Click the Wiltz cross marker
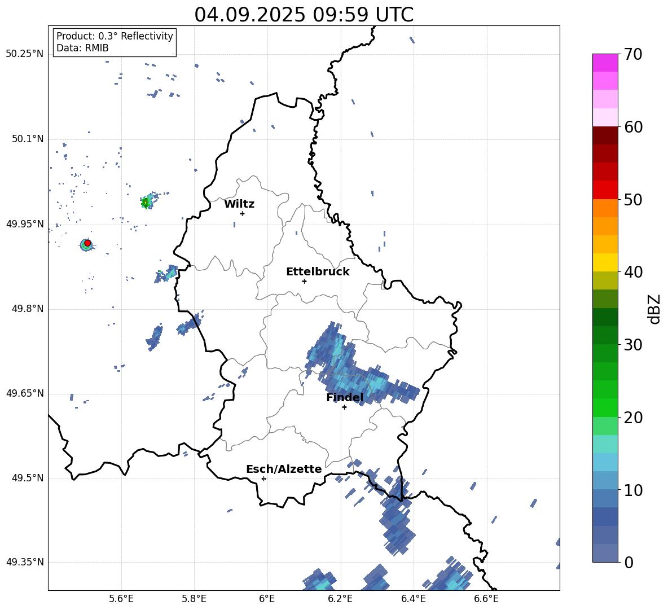Image resolution: width=668 pixels, height=610 pixels. (x=243, y=213)
